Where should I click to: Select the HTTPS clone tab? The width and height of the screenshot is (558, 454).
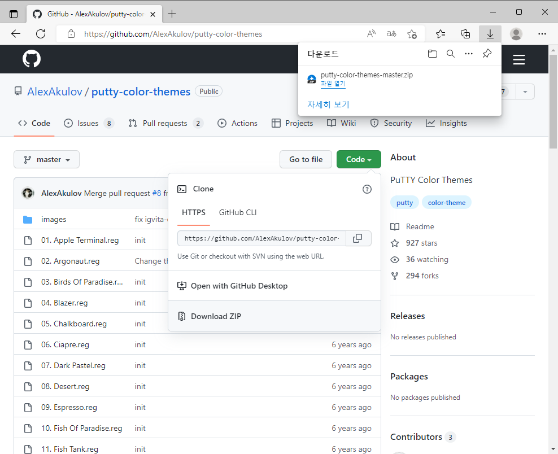194,212
